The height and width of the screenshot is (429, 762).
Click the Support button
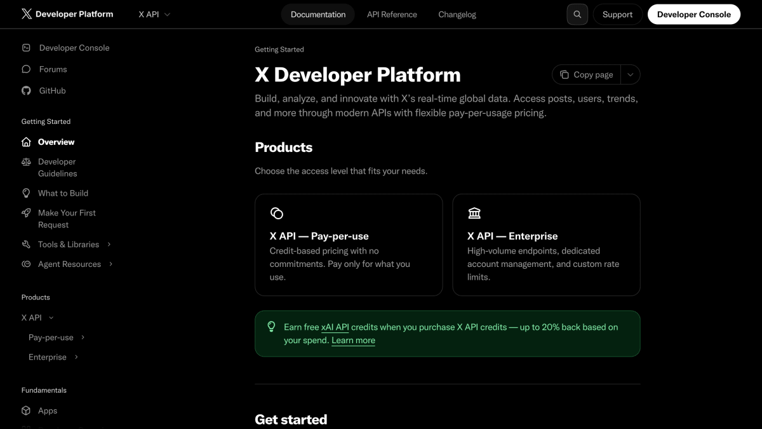point(618,14)
